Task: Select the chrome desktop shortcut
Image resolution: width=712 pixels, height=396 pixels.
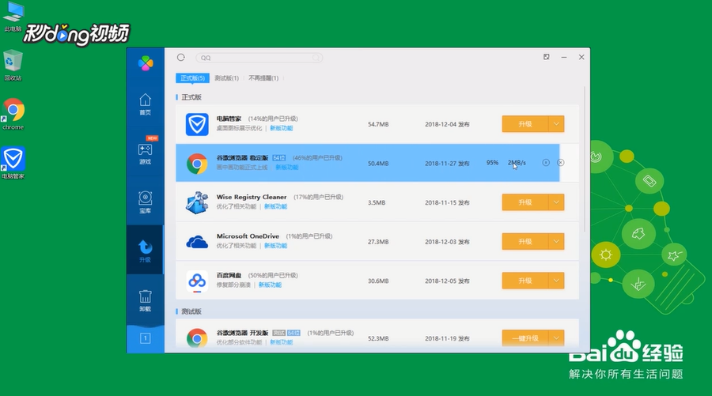Action: 13,115
